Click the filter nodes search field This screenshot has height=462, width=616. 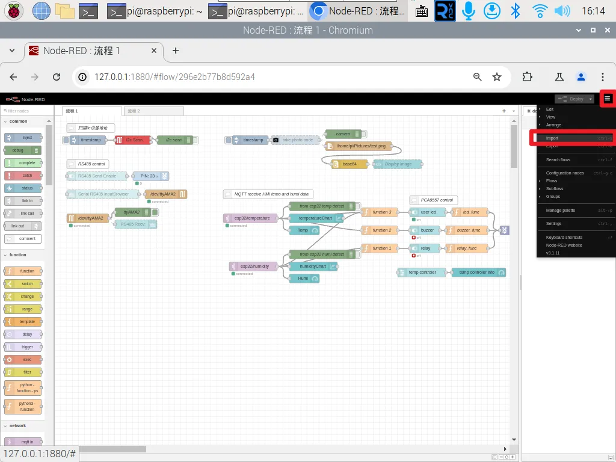point(27,111)
